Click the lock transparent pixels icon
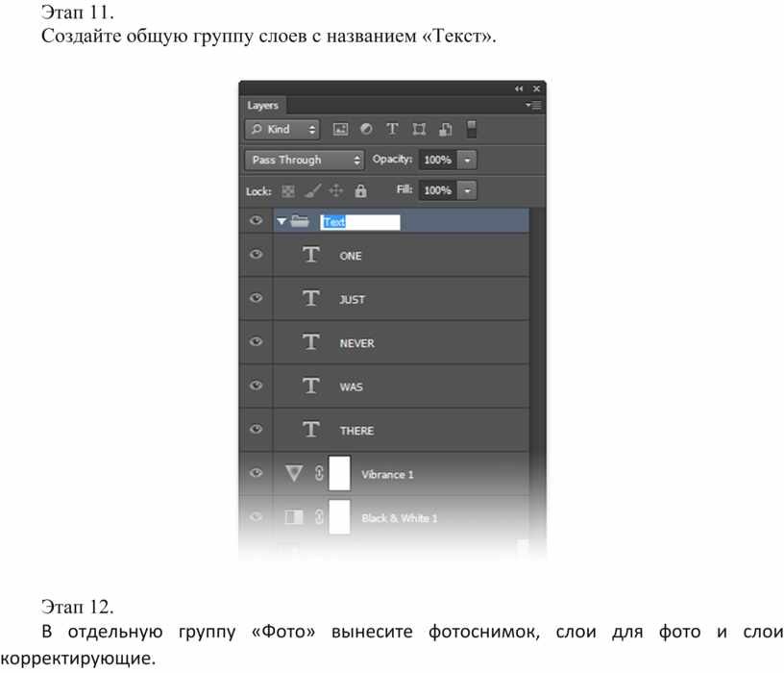 [288, 191]
